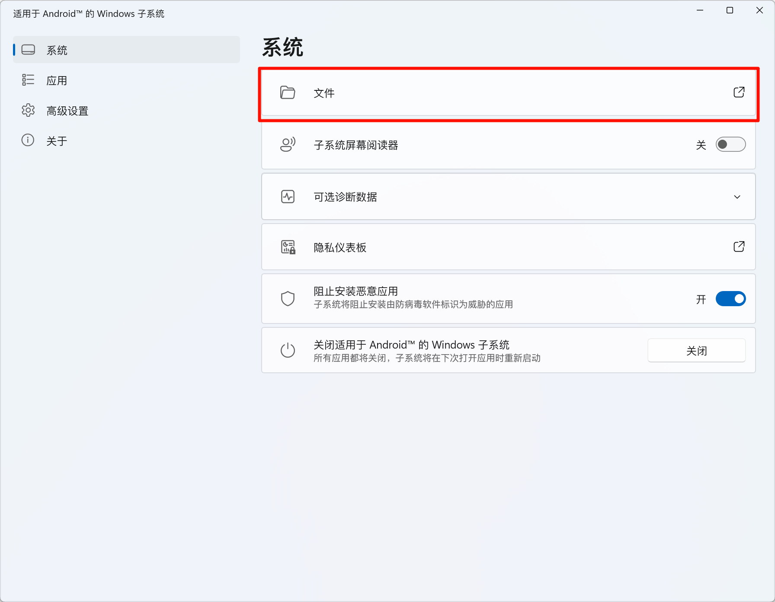Click the privacy dashboard icon beside 隐私仪表板
Screen dimensions: 775x602
[x=288, y=247]
